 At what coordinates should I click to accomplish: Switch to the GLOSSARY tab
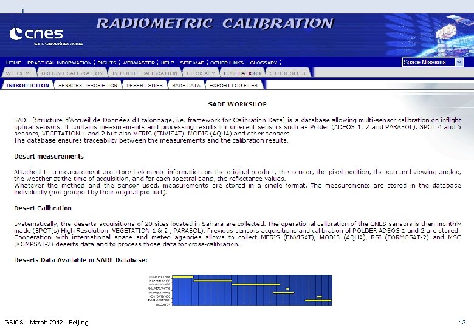point(201,73)
